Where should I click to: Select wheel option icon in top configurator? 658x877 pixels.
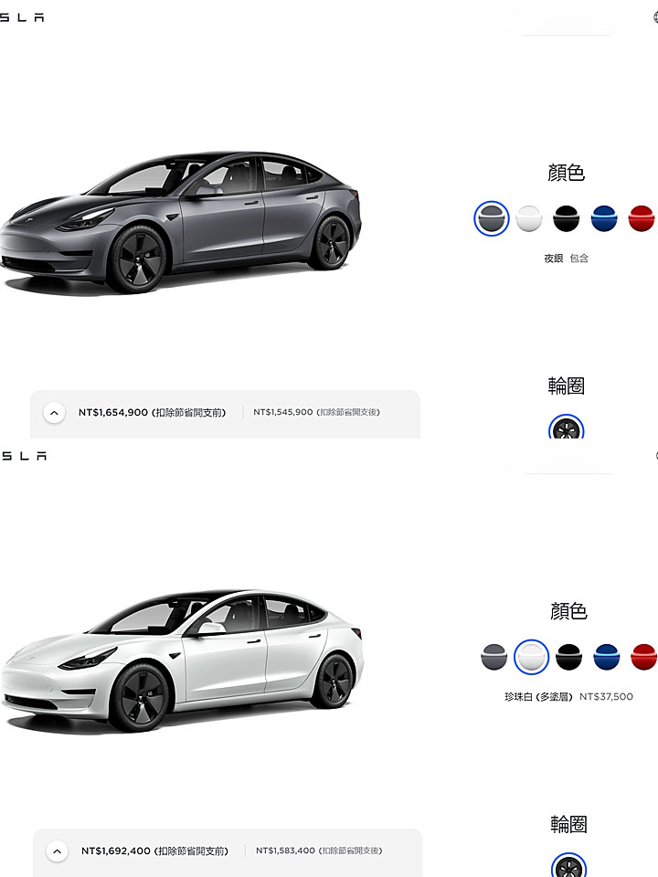pos(567,427)
